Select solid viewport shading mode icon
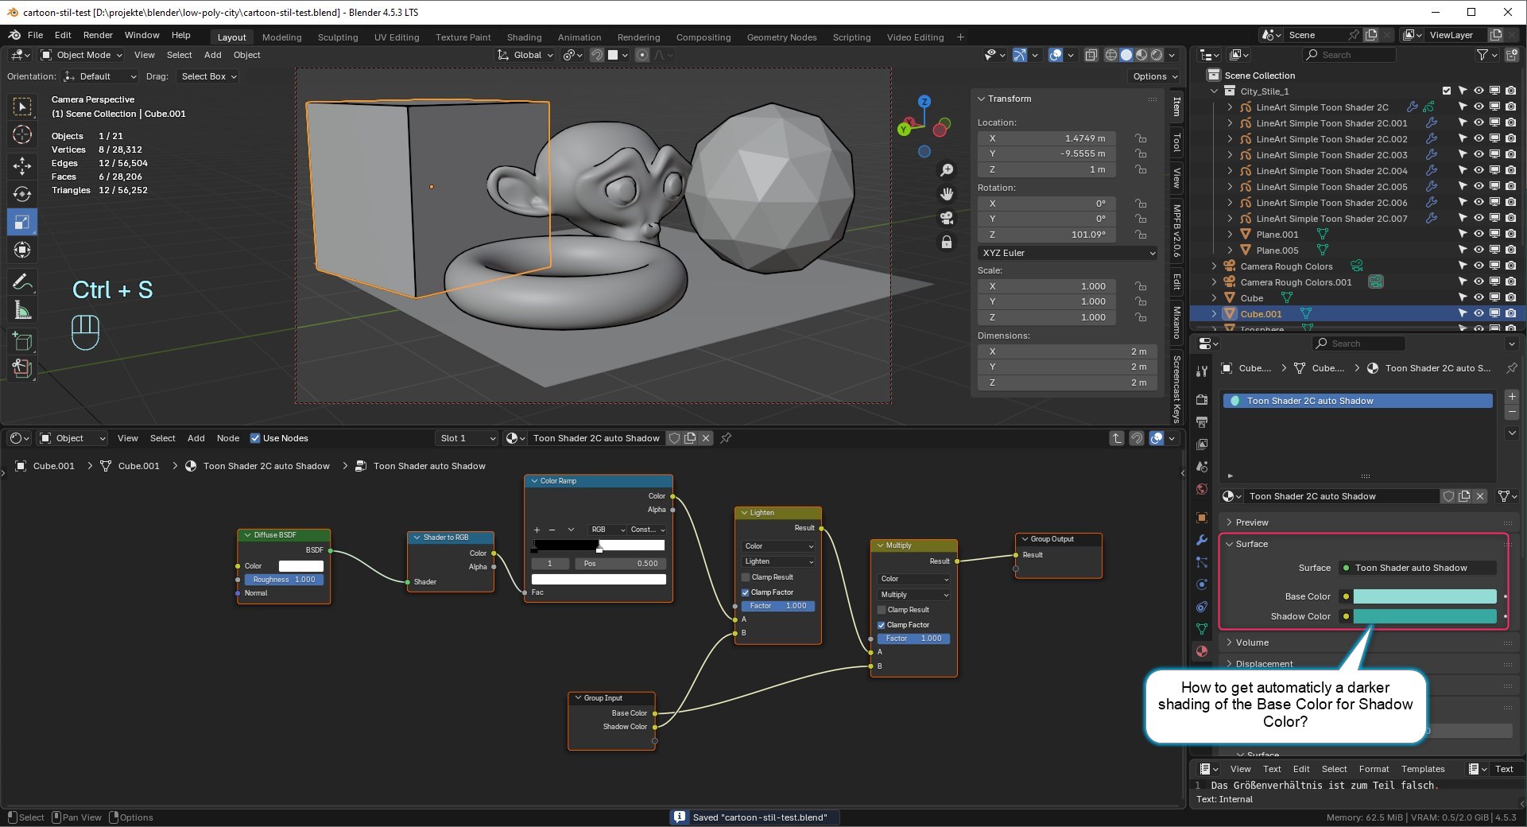Viewport: 1527px width, 827px height. pyautogui.click(x=1126, y=55)
